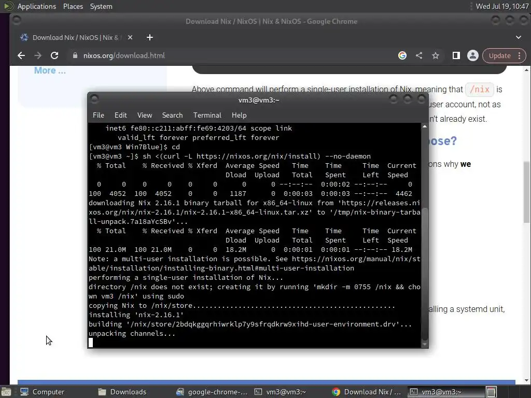Click the vm3@vm3:~ terminal title bar
Image resolution: width=531 pixels, height=398 pixels.
coord(259,100)
